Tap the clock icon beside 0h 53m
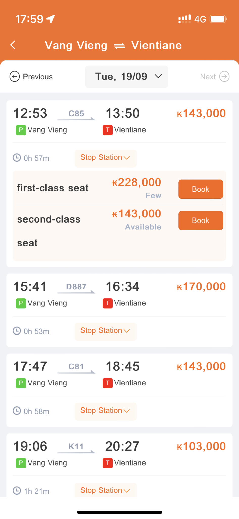 (x=17, y=331)
